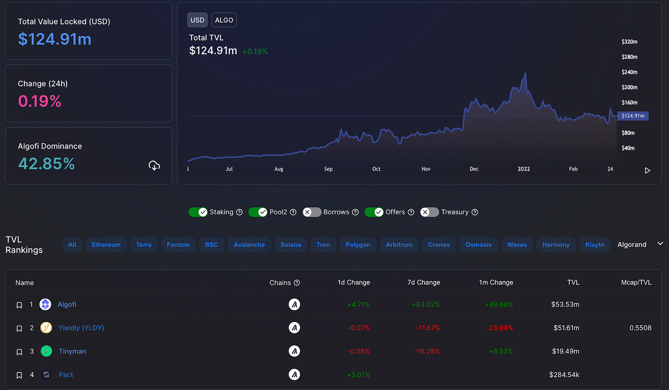Sort table by Mcap/TVL column
The height and width of the screenshot is (390, 669).
click(x=636, y=282)
